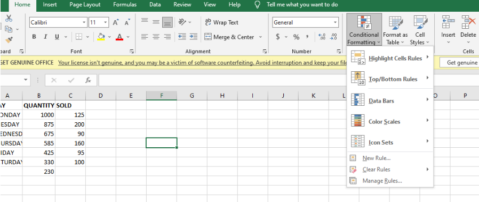Switch to the Insert tab

(x=50, y=5)
